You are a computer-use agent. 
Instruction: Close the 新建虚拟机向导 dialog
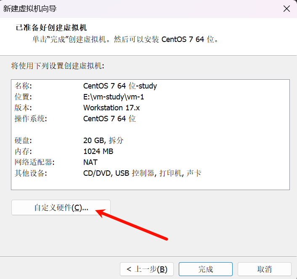(x=286, y=9)
